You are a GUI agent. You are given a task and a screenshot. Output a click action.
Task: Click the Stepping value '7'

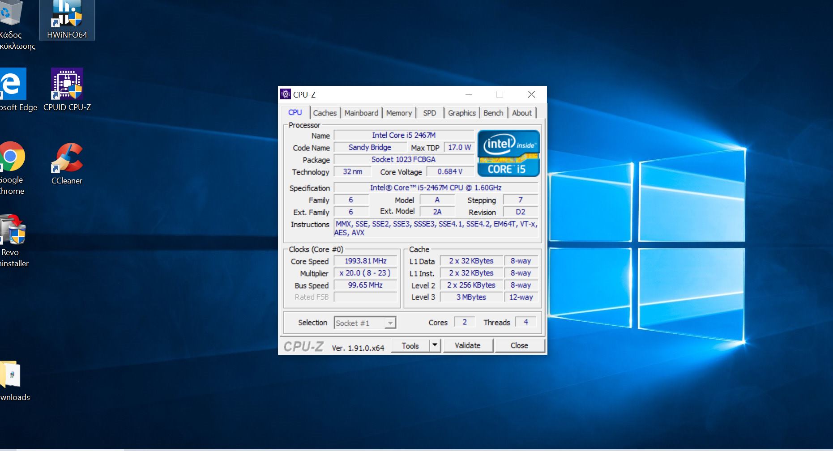pyautogui.click(x=521, y=200)
